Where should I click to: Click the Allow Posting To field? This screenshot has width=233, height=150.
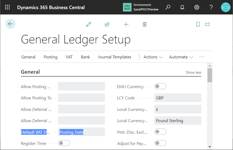tap(81, 98)
